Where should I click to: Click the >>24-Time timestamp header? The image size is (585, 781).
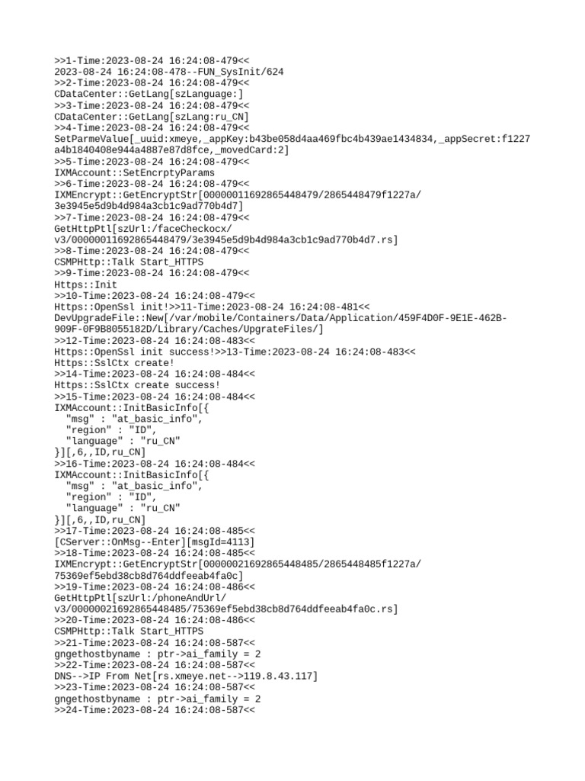(x=154, y=710)
